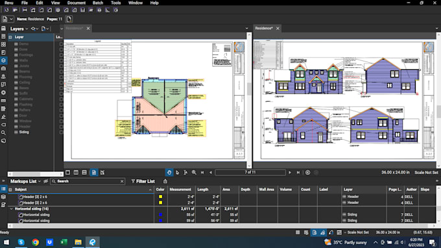Click the Scale Not Set navigation bar label
This screenshot has height=248, width=441.
tap(426, 172)
